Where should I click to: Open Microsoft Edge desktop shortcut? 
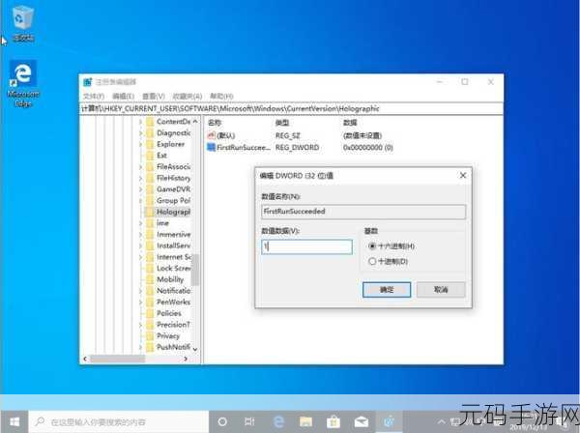point(23,83)
